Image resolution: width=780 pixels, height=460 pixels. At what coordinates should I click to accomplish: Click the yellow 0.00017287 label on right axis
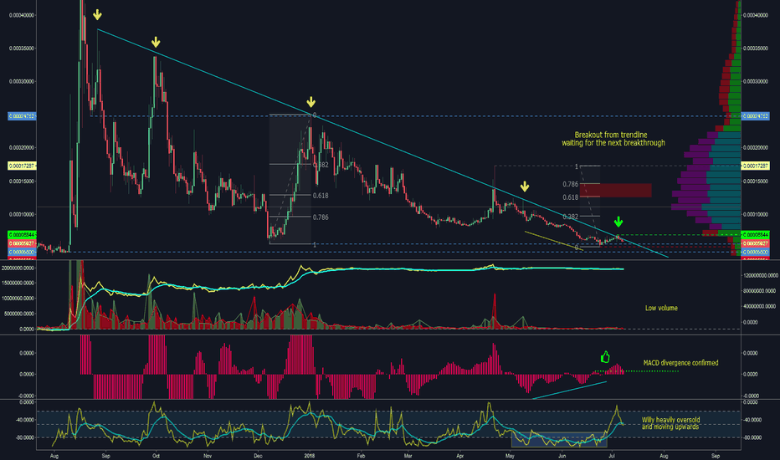[x=755, y=166]
